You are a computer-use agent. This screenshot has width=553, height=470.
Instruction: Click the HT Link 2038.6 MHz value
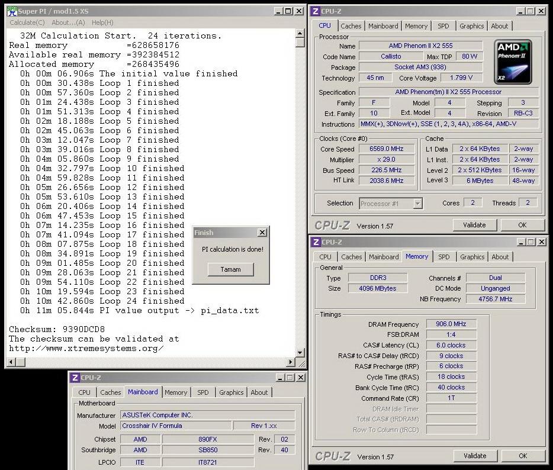coord(386,181)
